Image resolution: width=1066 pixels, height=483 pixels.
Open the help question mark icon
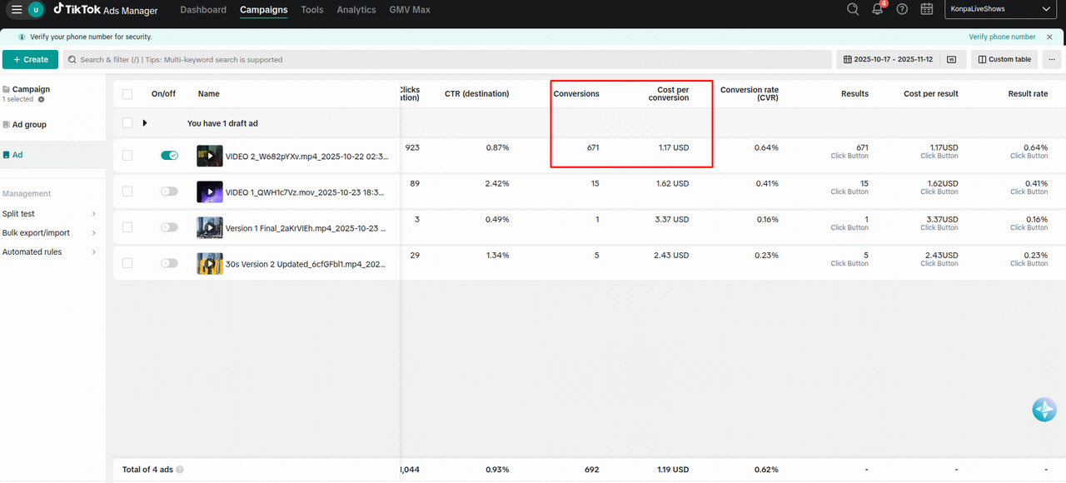902,9
